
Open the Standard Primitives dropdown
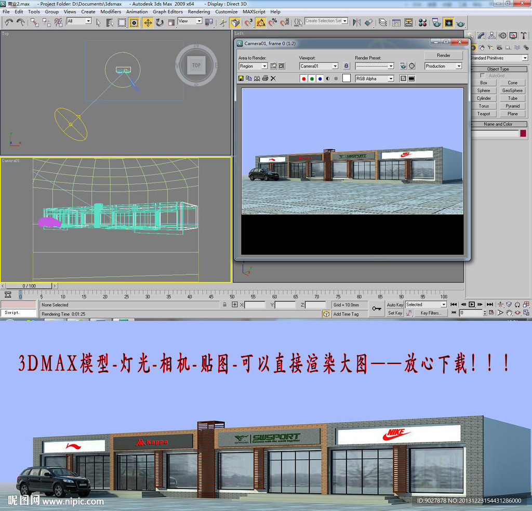click(x=499, y=58)
